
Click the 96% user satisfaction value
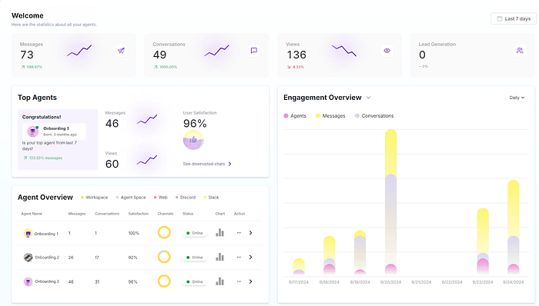pos(195,124)
